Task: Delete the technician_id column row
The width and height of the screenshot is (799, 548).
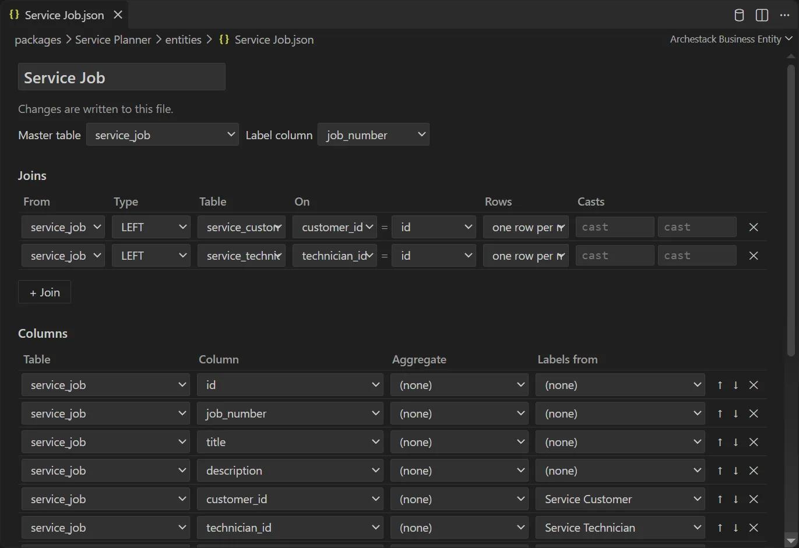Action: click(x=754, y=528)
